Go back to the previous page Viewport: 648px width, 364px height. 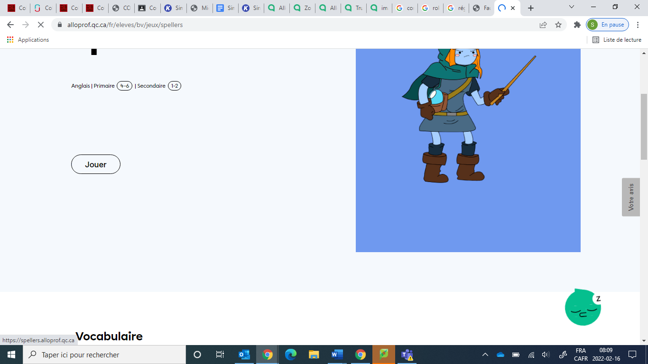click(10, 25)
